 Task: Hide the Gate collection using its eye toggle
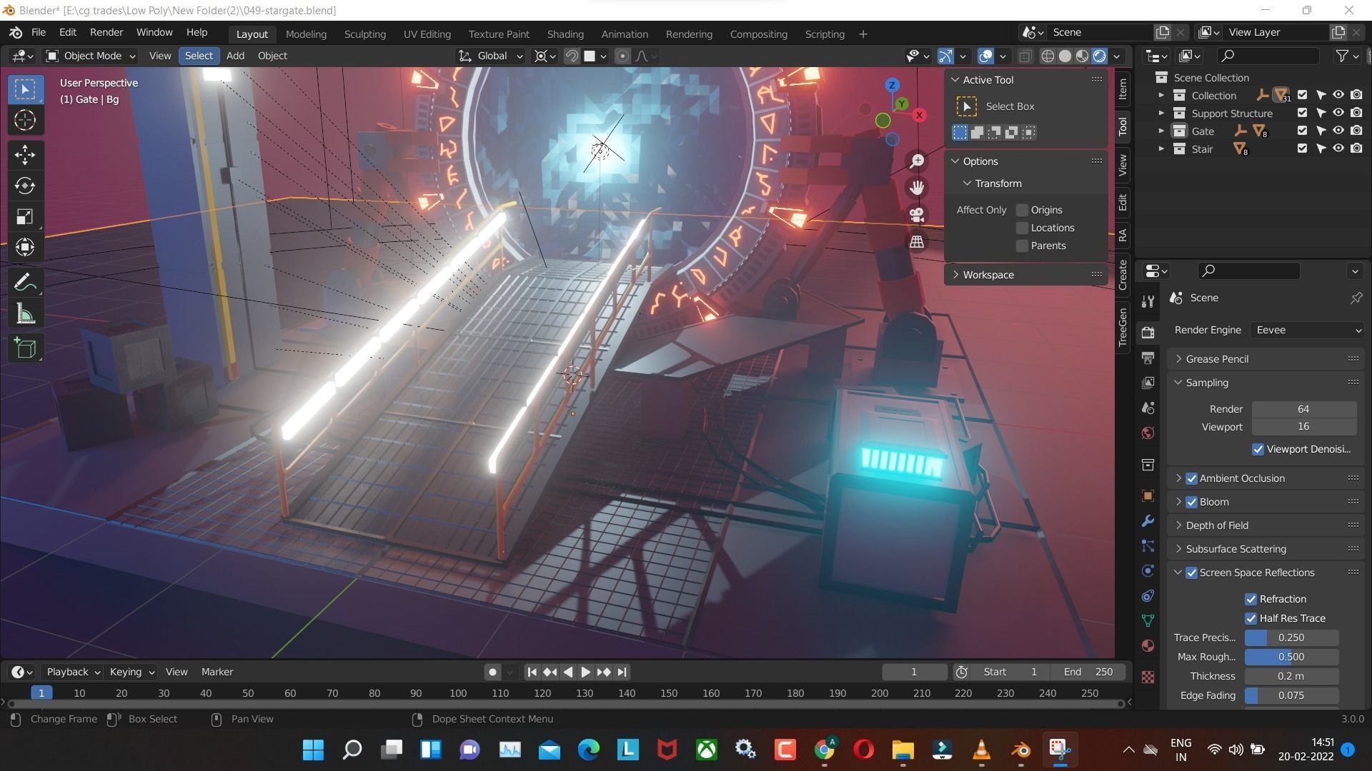(1338, 131)
